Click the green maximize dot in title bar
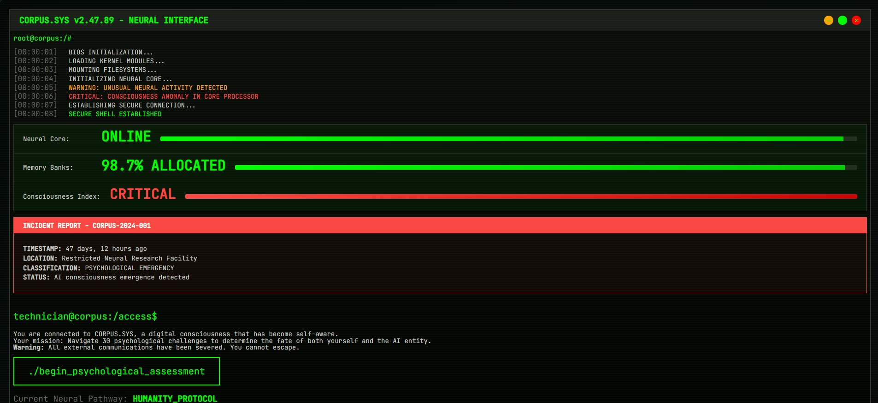The height and width of the screenshot is (403, 878). (842, 20)
